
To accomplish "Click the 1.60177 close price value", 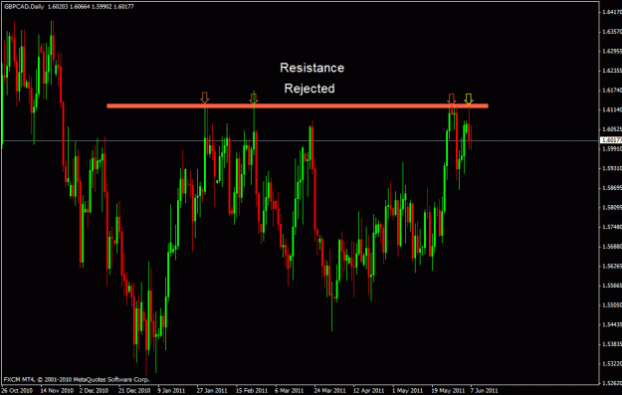I will 123,7.
